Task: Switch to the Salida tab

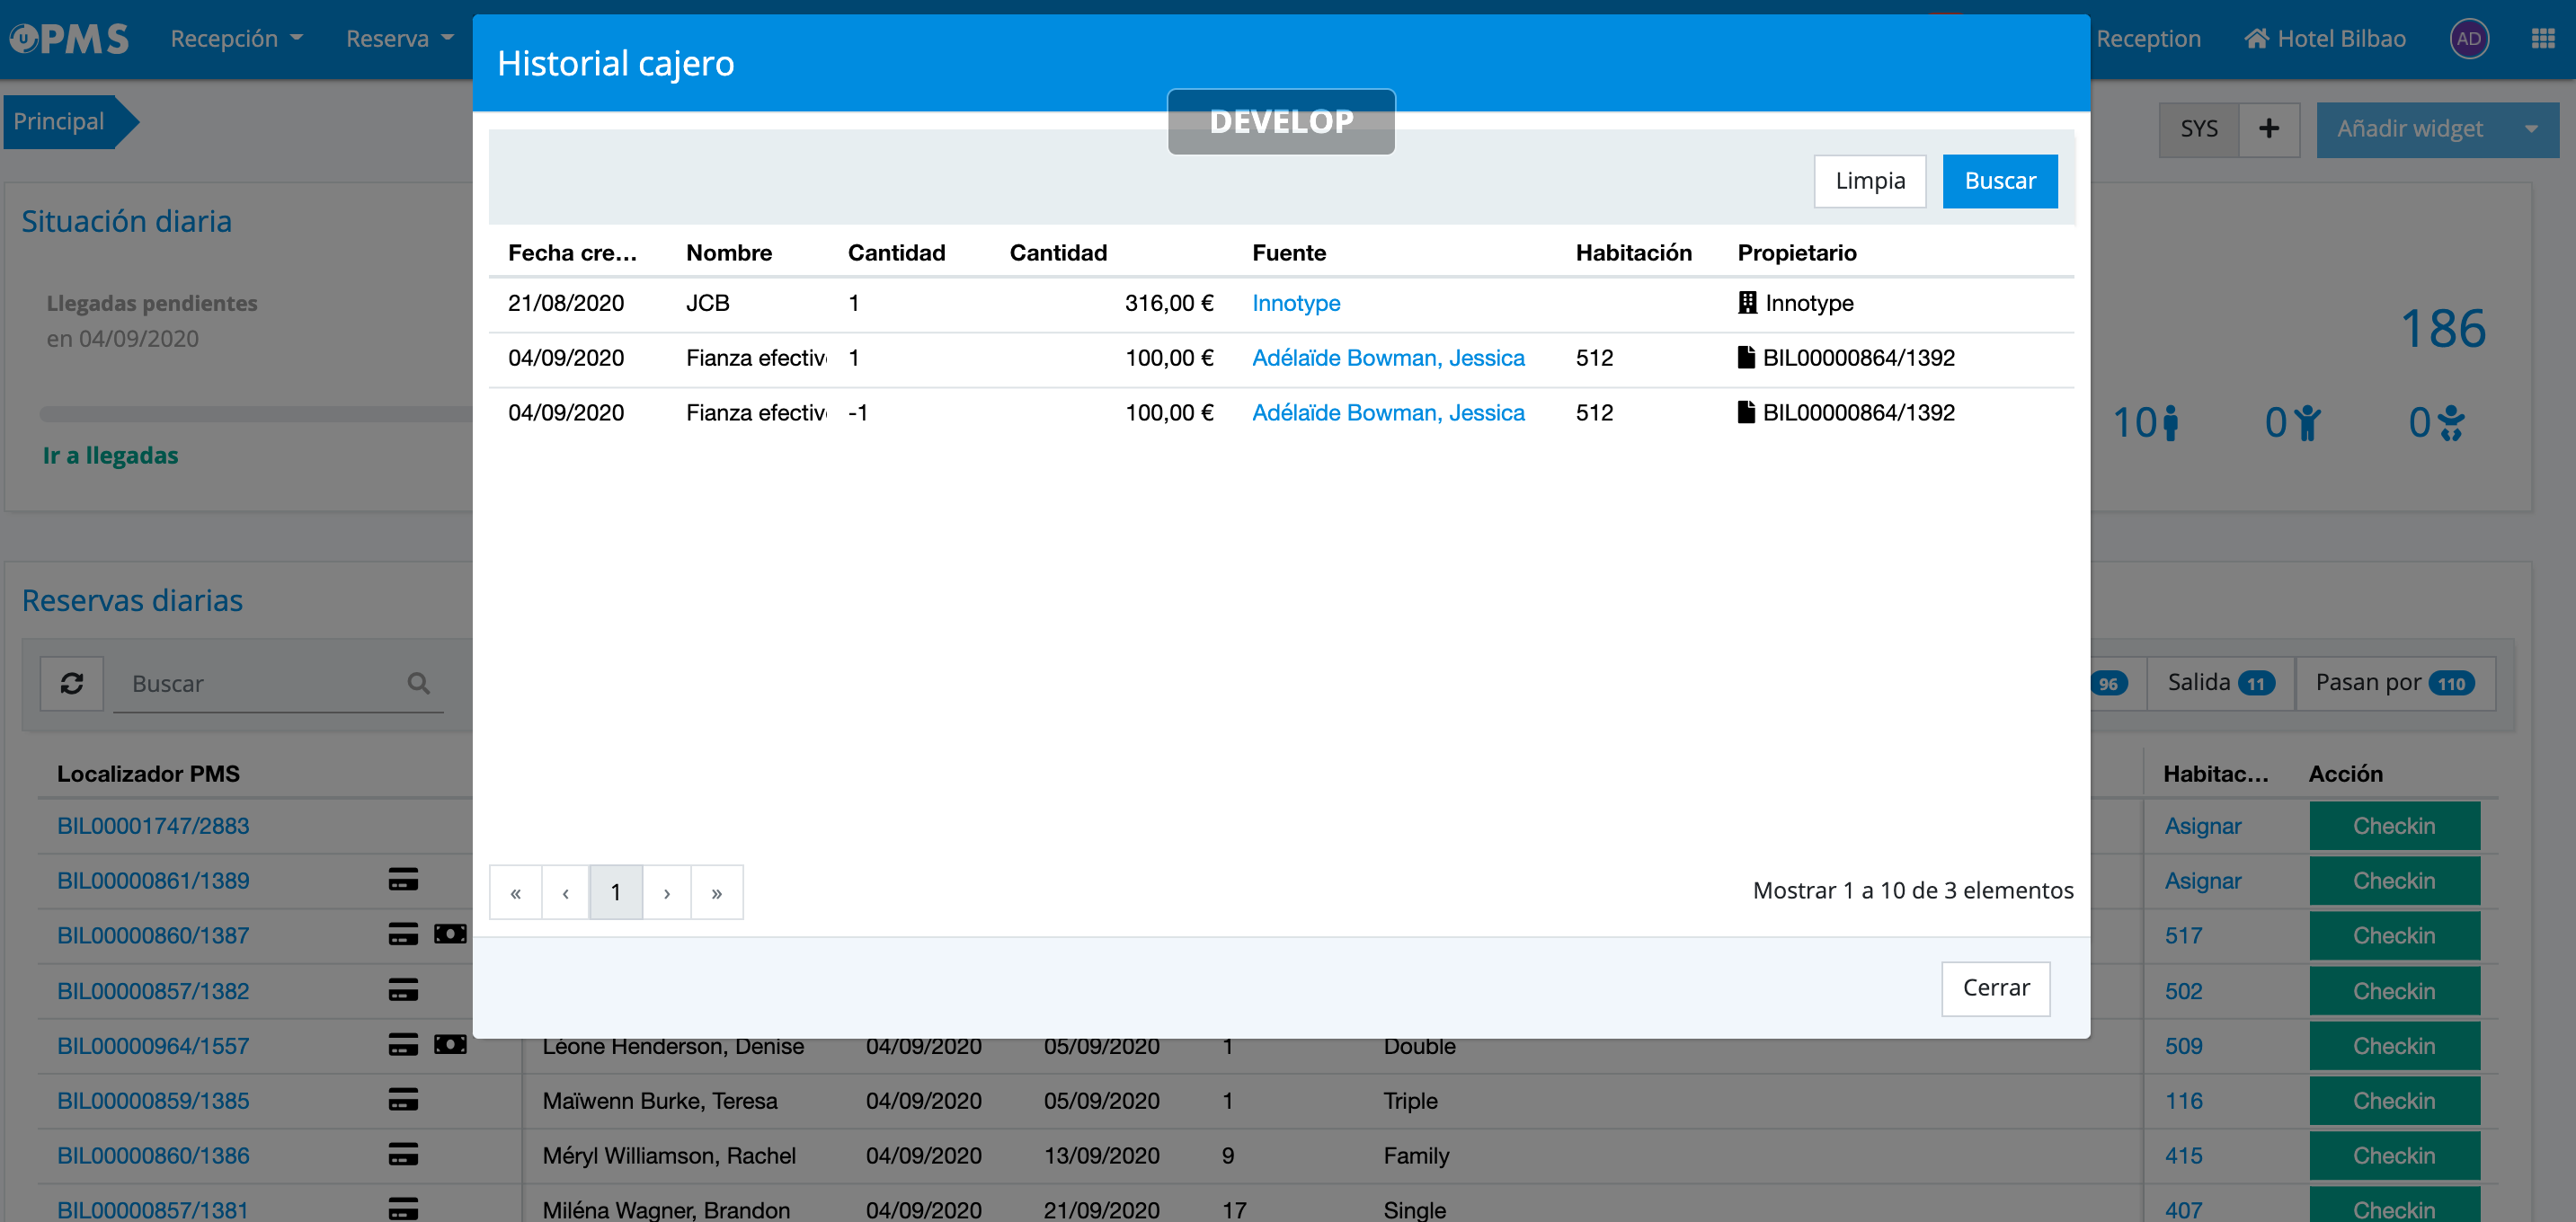Action: point(2219,683)
